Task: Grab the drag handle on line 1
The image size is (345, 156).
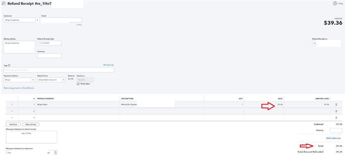Action: click(x=12, y=104)
